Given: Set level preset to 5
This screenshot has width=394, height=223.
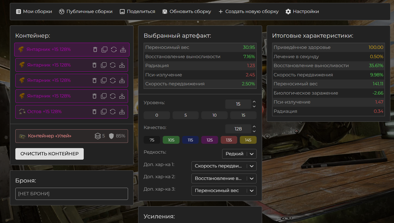Looking at the screenshot, I should (x=186, y=115).
